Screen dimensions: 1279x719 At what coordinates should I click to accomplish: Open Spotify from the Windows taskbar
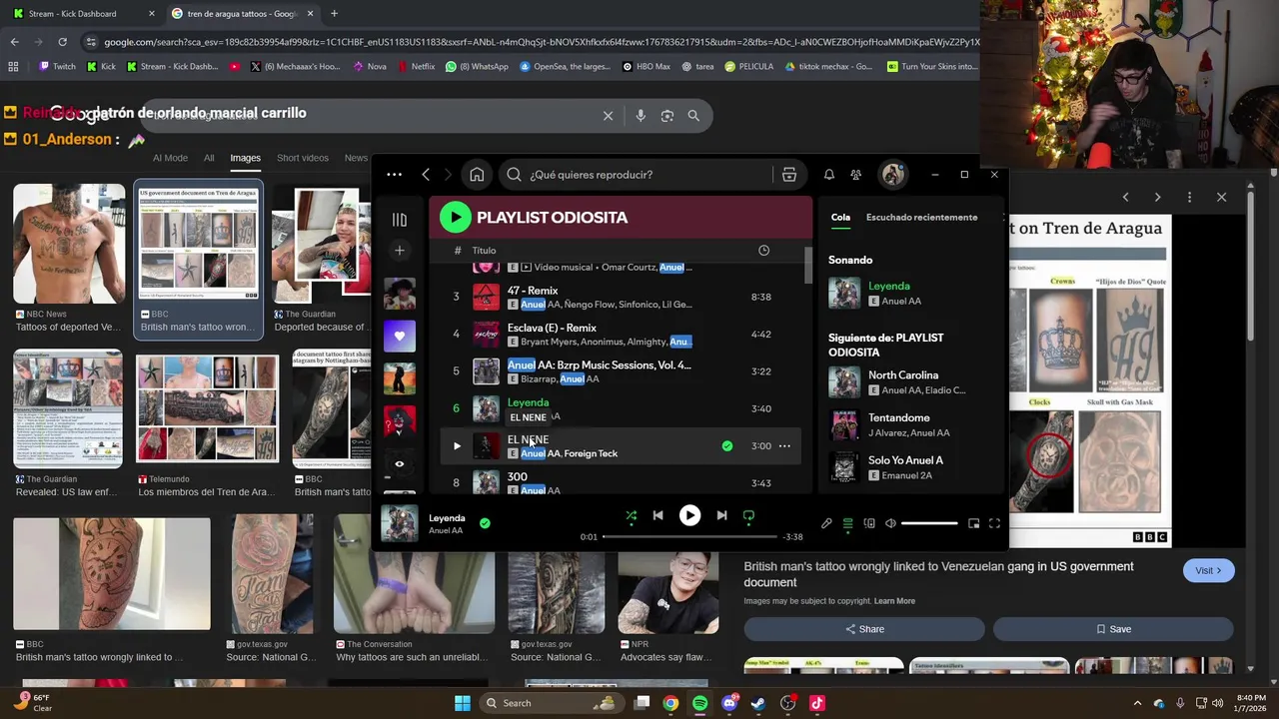699,703
